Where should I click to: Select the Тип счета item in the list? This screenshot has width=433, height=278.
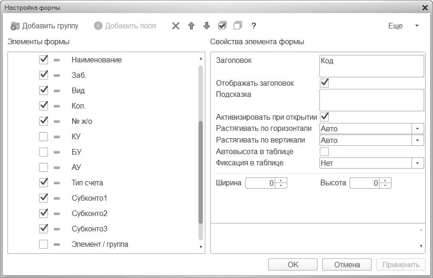click(x=88, y=183)
